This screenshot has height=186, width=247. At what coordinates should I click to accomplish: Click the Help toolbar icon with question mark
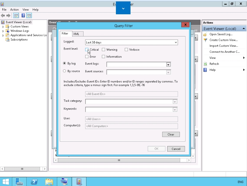(23, 15)
